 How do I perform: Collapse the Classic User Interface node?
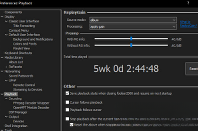pyautogui.click(x=6, y=21)
